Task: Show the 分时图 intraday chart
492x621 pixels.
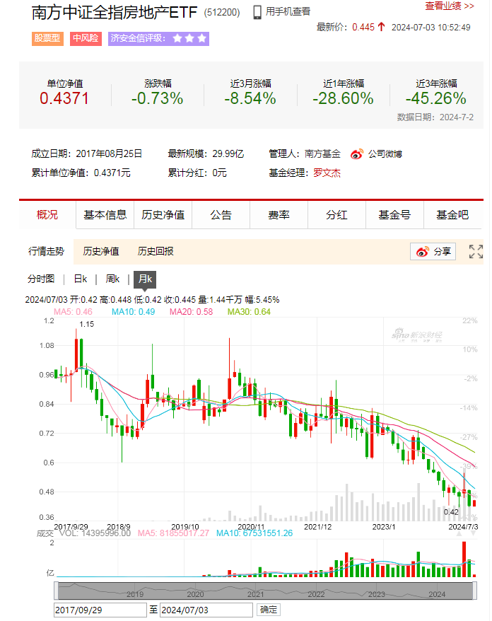Action: [41, 279]
